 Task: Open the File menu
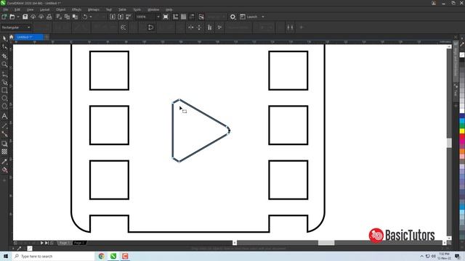(x=6, y=9)
